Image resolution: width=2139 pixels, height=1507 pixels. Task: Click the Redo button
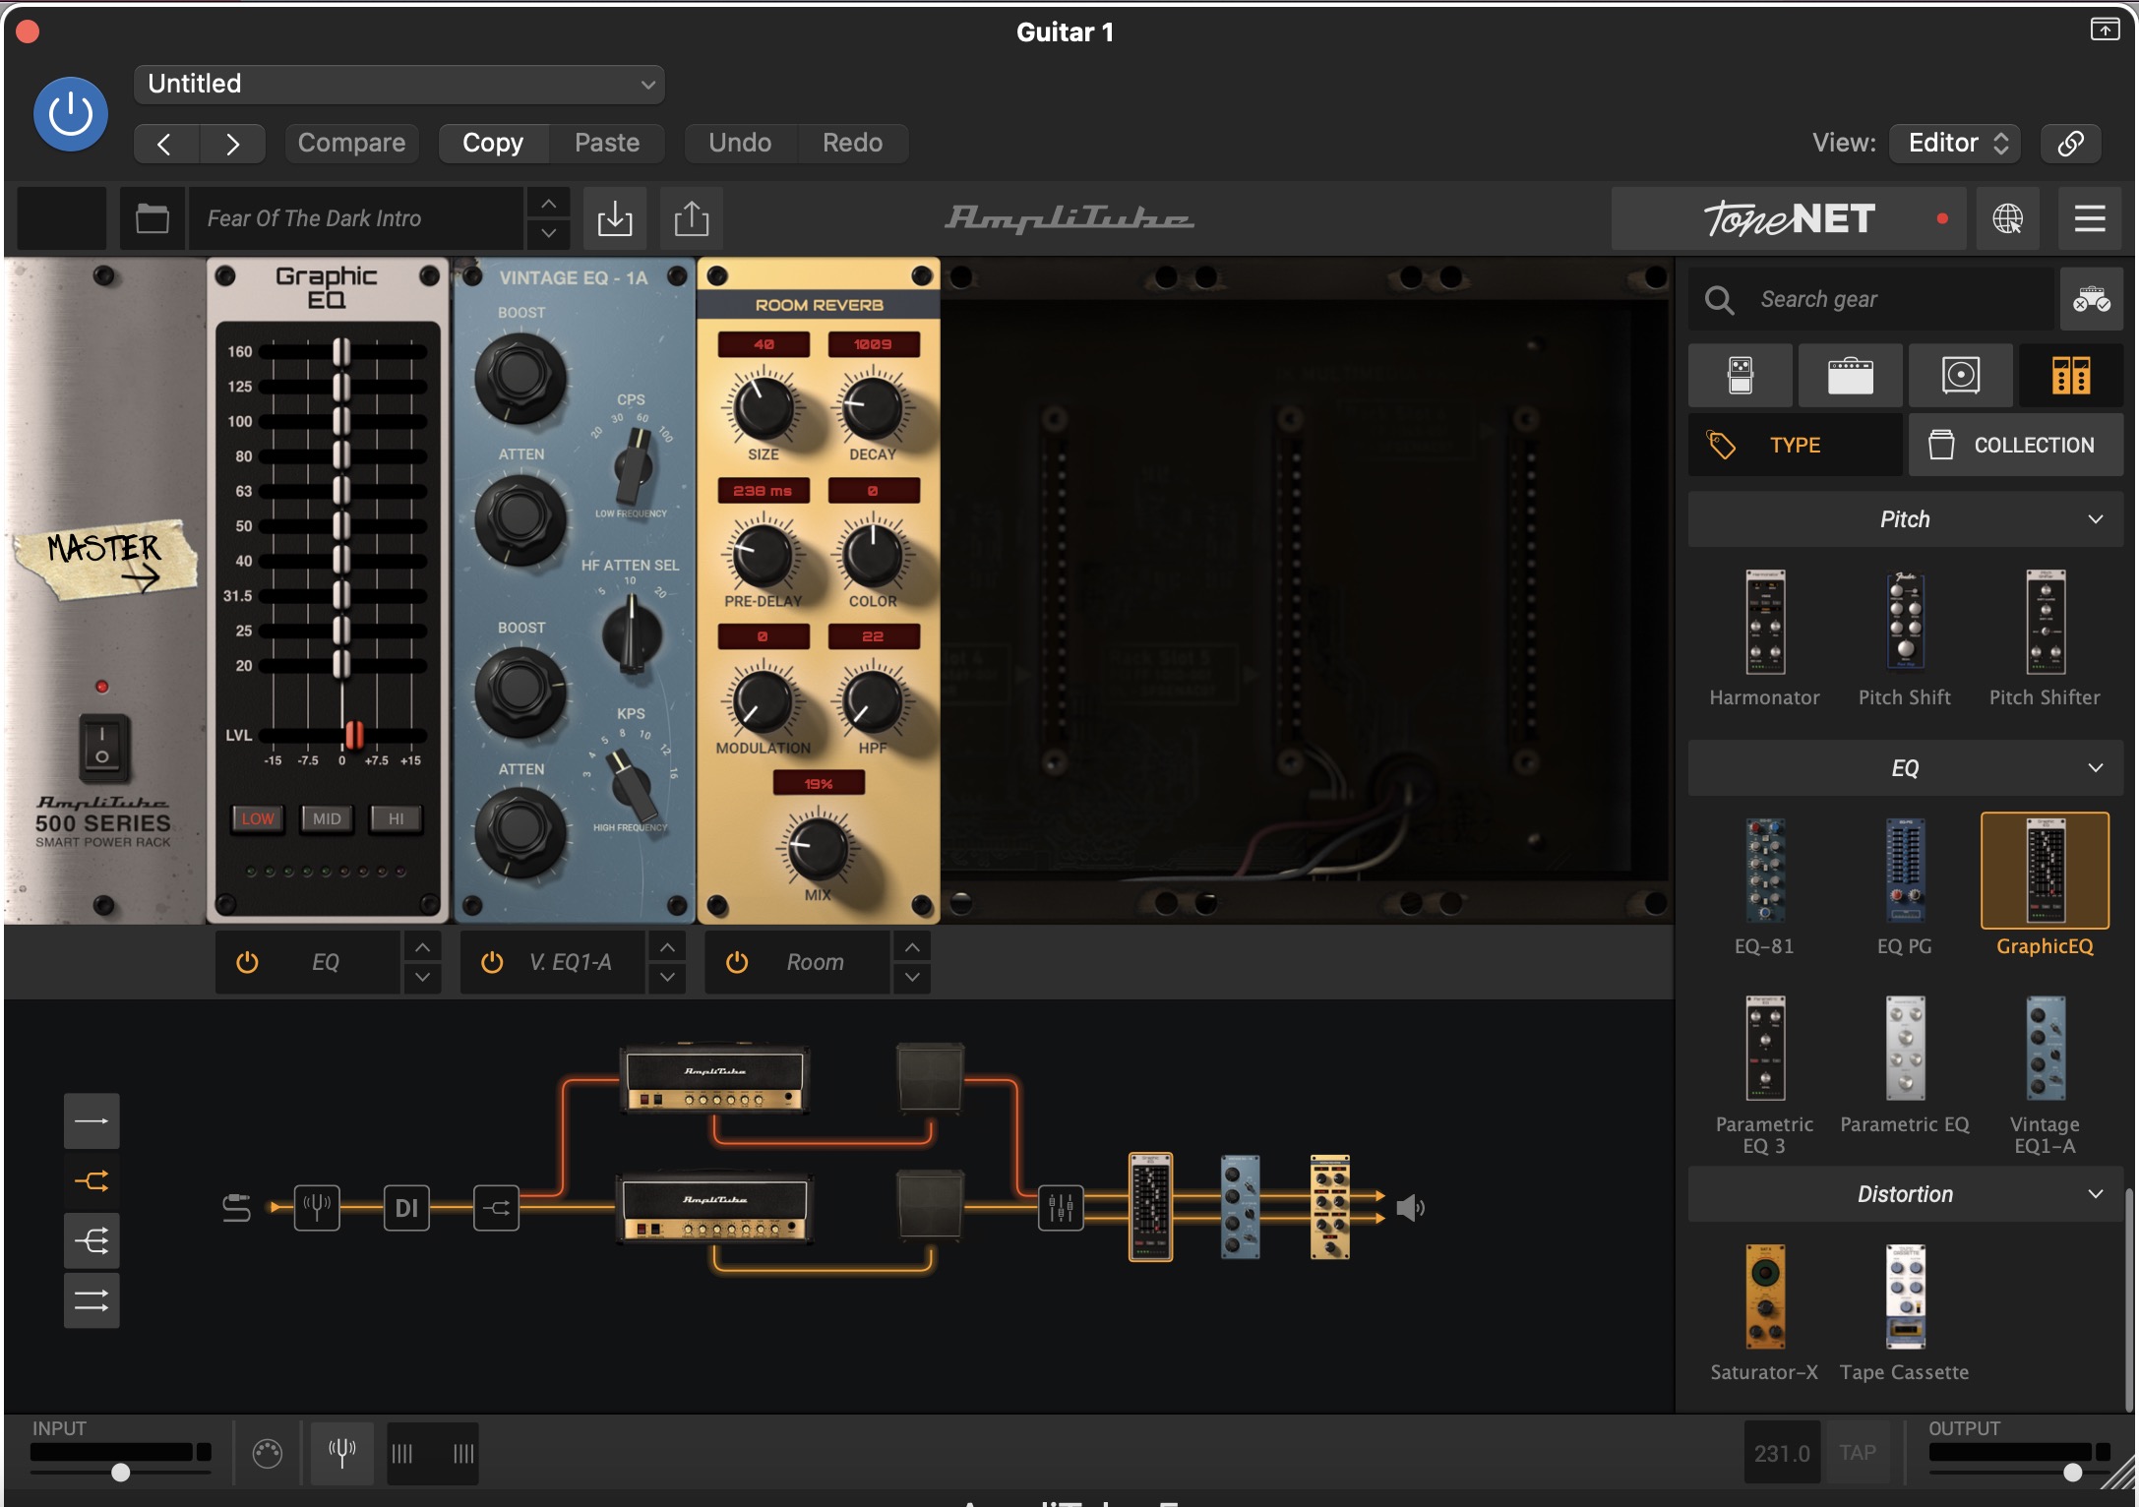point(852,144)
